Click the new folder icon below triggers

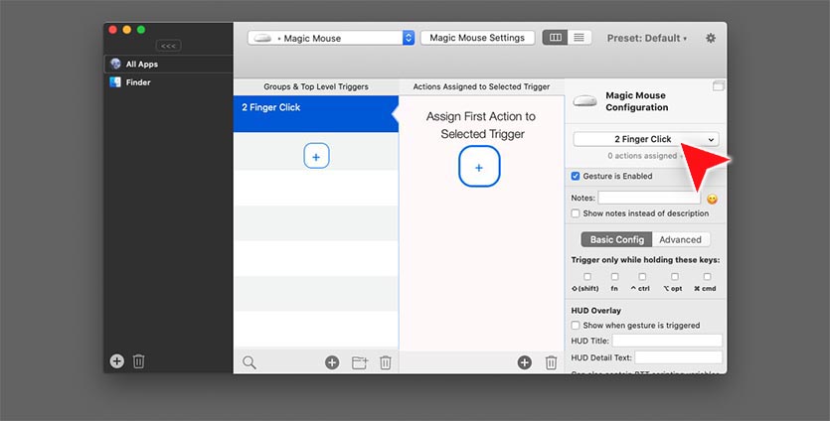pos(359,362)
